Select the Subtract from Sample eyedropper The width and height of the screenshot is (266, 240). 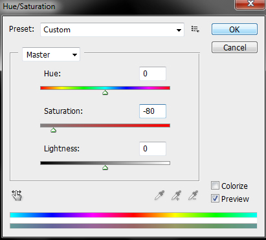[193, 195]
